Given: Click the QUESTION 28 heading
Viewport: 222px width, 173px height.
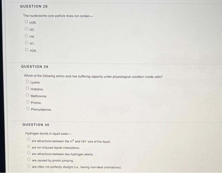Looking at the screenshot, I should point(34,6).
